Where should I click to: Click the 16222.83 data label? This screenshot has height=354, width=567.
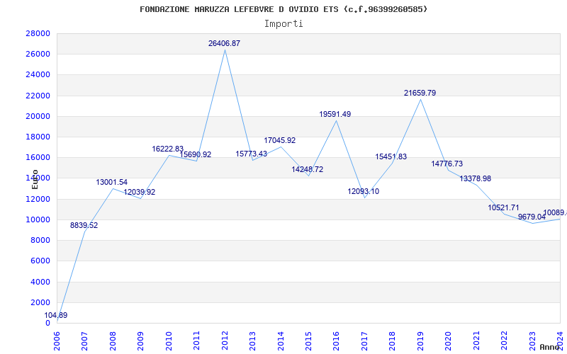click(x=168, y=149)
